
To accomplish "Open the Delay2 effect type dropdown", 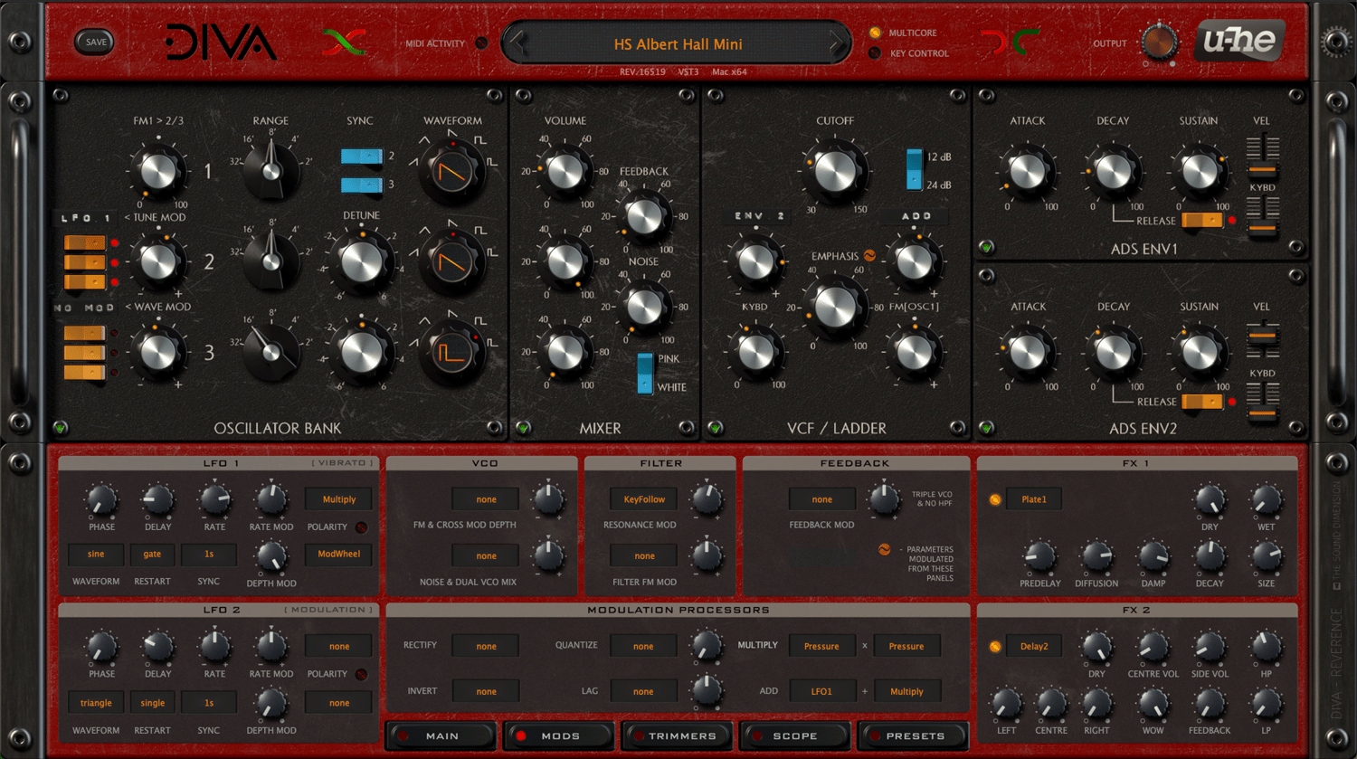I will click(x=1034, y=647).
